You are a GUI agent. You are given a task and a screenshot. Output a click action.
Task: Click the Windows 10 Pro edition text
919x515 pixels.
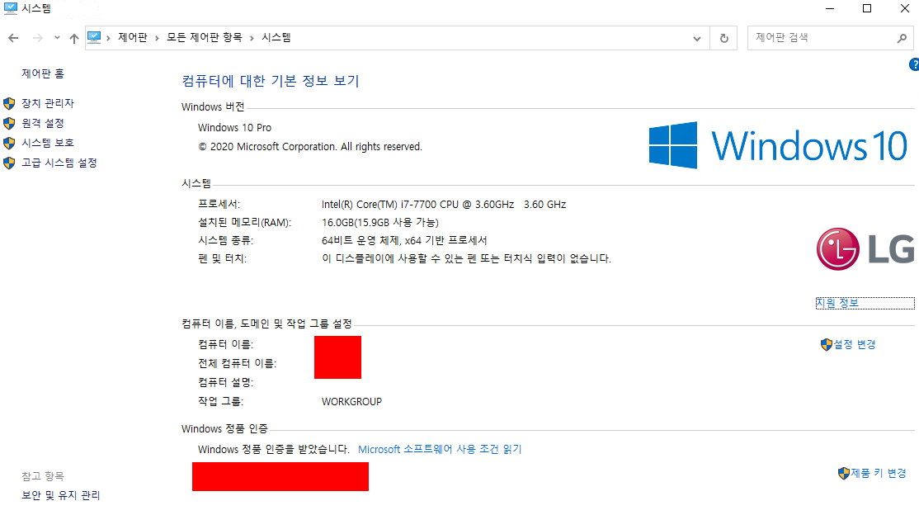click(234, 128)
